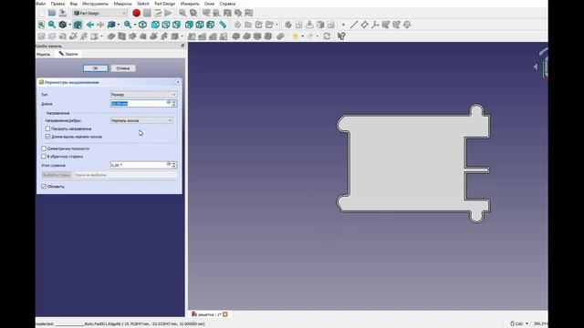The image size is (584, 328).
Task: Click the Create datum point icon
Action: pyautogui.click(x=343, y=25)
